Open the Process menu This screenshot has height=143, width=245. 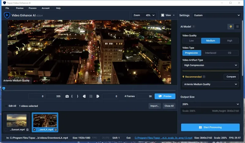pos(32,8)
